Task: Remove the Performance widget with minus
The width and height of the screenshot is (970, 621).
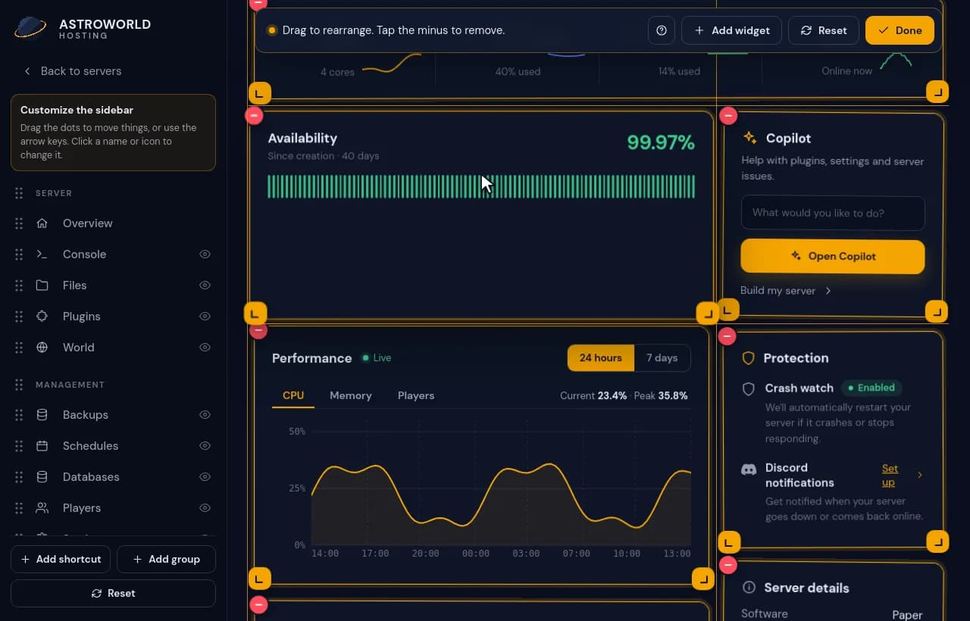Action: tap(258, 329)
